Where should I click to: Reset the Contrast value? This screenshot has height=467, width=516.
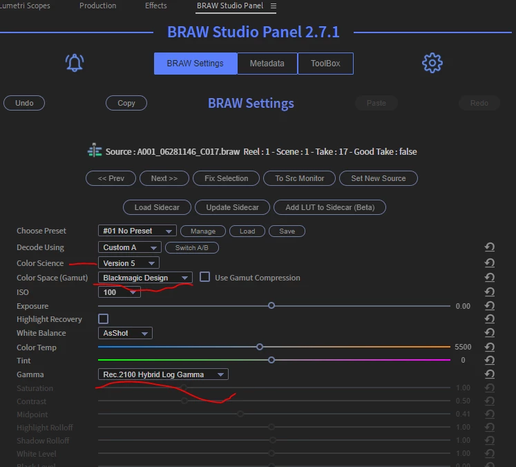489,401
